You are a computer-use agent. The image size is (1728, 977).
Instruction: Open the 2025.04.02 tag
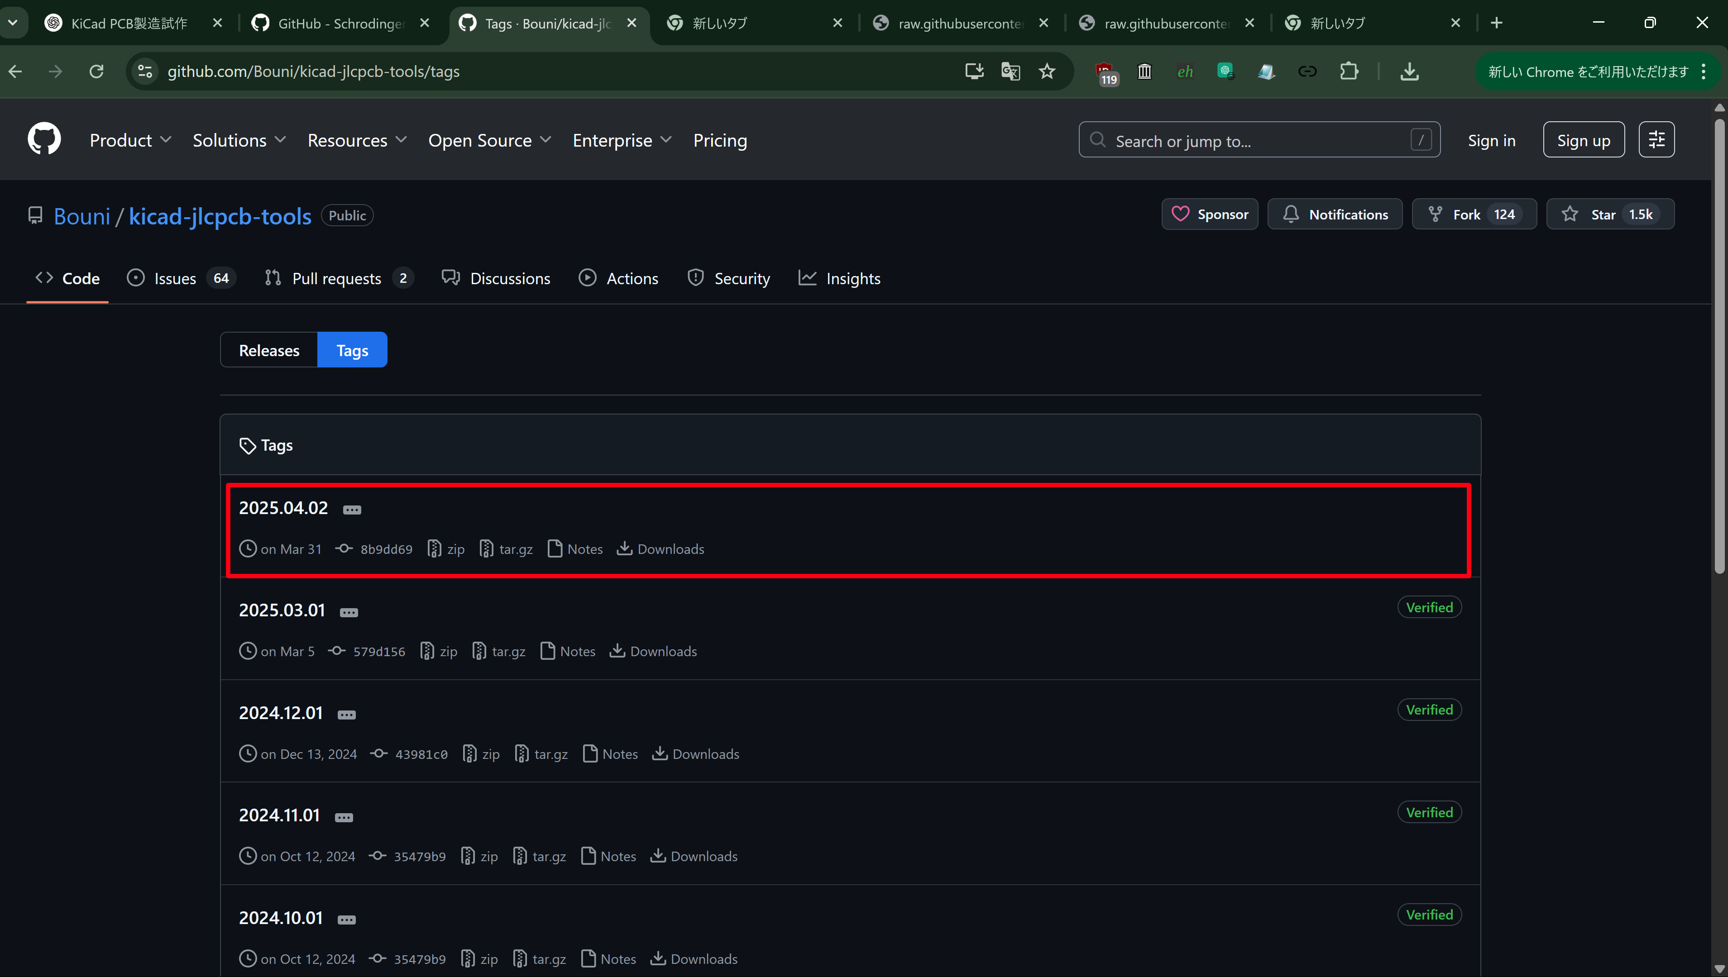pos(283,508)
